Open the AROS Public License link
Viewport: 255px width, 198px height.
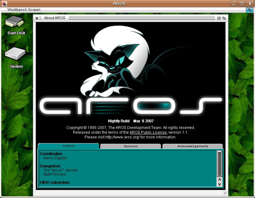tap(148, 132)
